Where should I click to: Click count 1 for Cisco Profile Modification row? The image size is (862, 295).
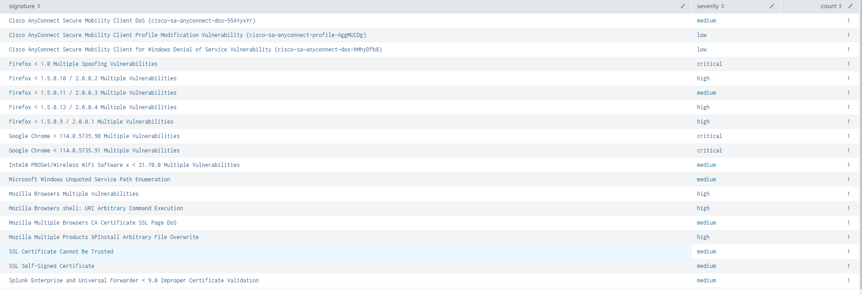tap(848, 35)
